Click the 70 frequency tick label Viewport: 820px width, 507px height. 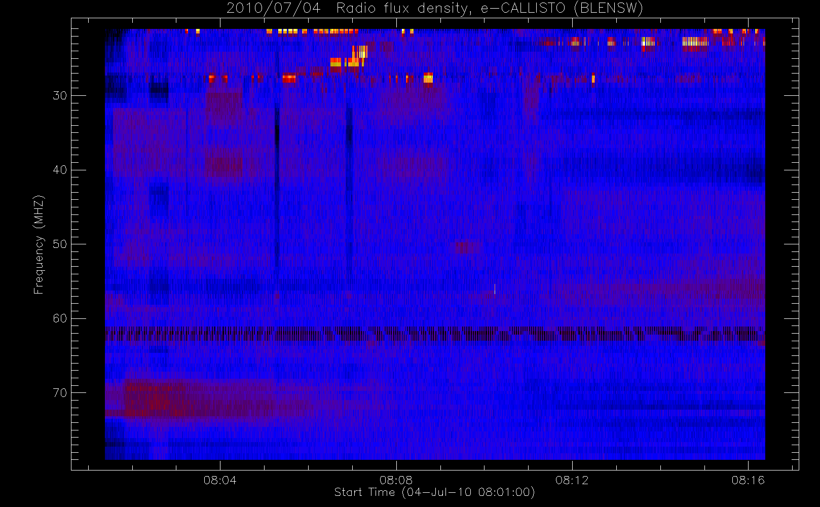(60, 393)
